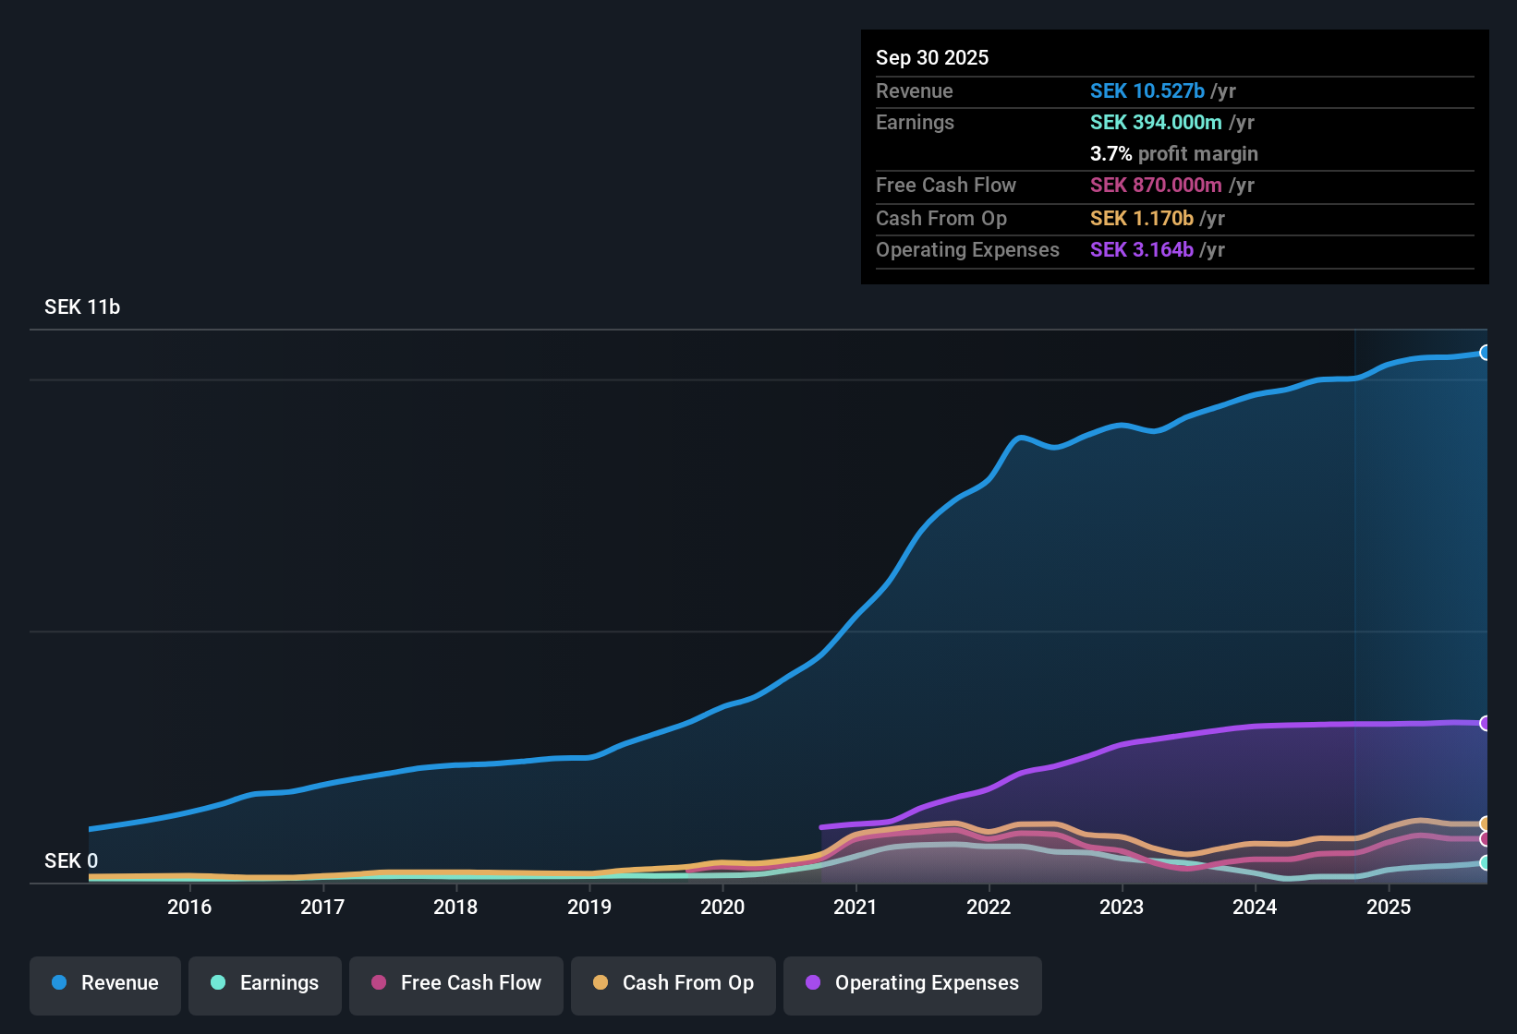Click the Earnings row label in tooltip

click(x=915, y=122)
